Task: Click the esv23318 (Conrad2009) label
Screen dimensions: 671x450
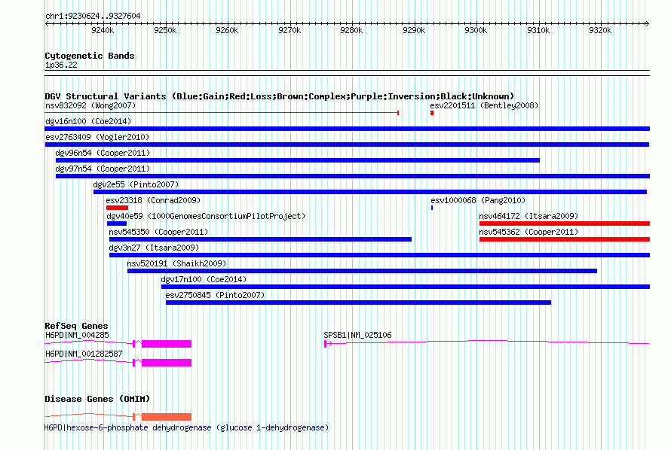Action: [x=153, y=200]
